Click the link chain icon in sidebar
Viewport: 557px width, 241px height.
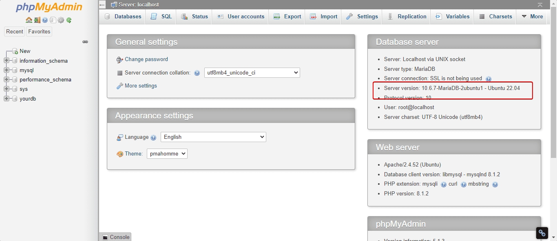point(85,42)
